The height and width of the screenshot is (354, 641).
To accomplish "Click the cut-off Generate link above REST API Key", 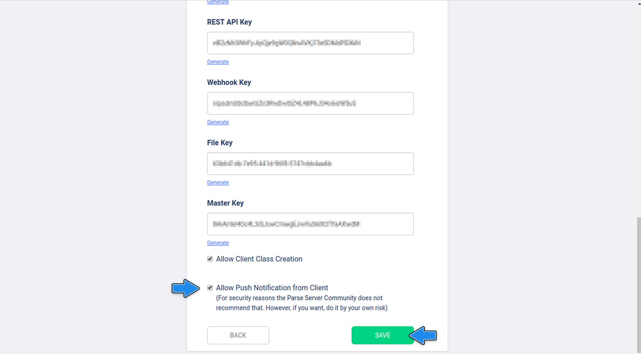I will 218,2.
